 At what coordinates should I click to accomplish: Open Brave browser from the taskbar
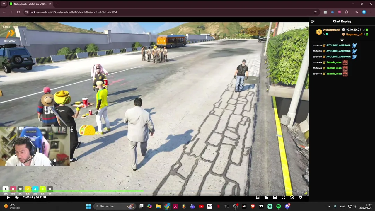pos(253,206)
